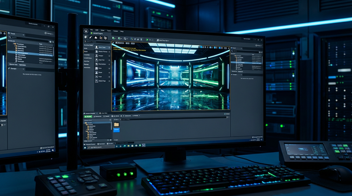352x196 pixels.
Task: Select the level tab with the green dot
Action: (101, 34)
